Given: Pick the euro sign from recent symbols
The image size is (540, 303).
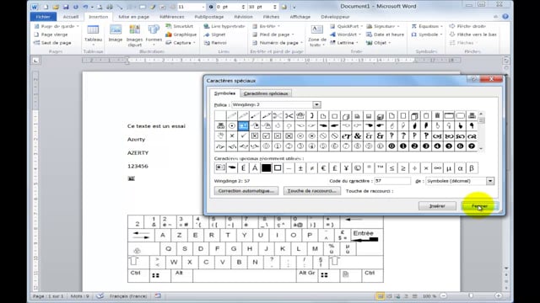Looking at the screenshot, I should coord(323,168).
